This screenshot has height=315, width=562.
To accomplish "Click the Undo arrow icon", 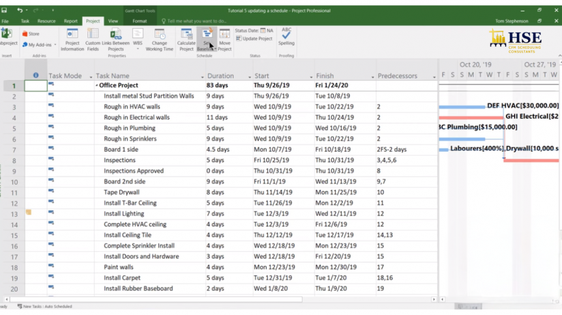I will click(20, 10).
